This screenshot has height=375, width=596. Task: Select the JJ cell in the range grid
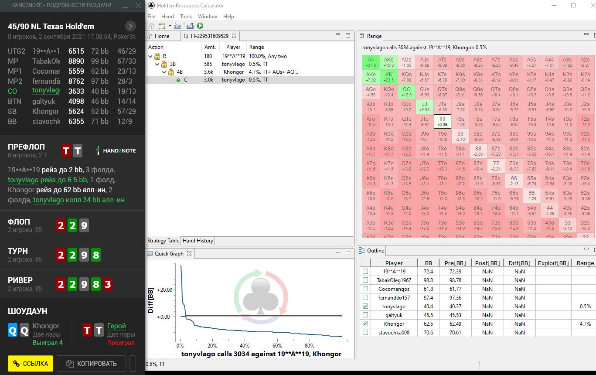click(x=425, y=107)
